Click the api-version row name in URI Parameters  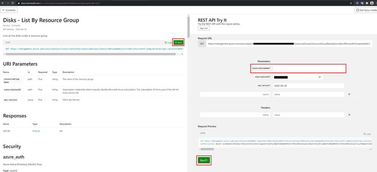pos(10,100)
